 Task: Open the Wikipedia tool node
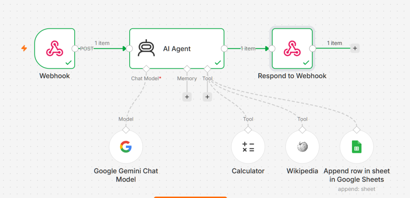click(302, 147)
